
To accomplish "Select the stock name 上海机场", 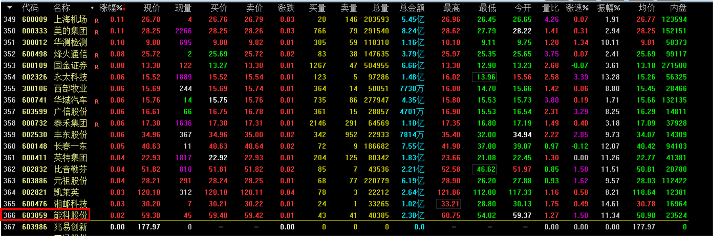I will pos(70,20).
